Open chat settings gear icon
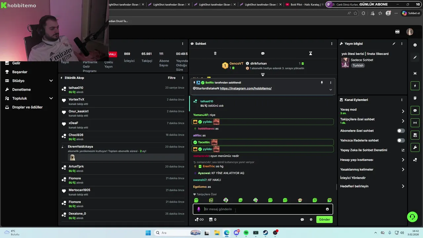This screenshot has width=423, height=238. click(311, 219)
